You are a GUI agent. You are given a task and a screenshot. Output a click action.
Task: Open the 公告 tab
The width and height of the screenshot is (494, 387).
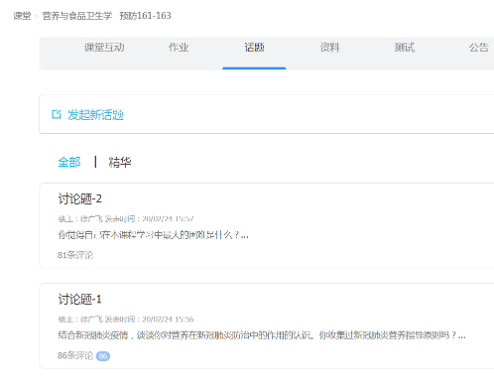coord(479,48)
